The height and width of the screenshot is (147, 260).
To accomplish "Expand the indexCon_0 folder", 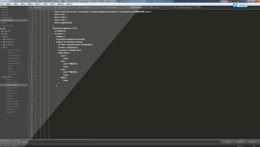I will tap(2, 39).
